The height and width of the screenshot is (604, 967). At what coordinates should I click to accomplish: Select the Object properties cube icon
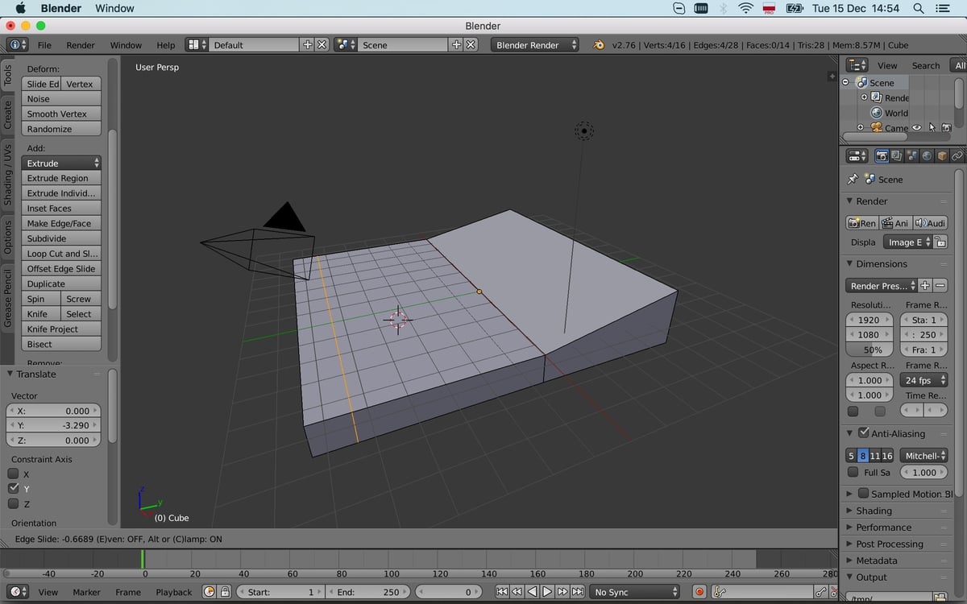point(941,155)
